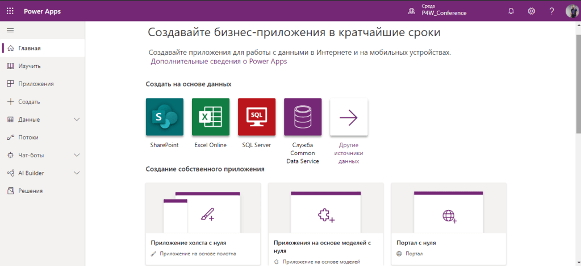
Task: Choose the SQL Server tile
Action: (x=257, y=117)
